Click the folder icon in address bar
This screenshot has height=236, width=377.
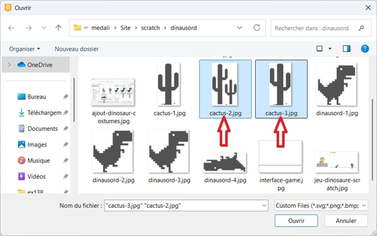pos(77,27)
